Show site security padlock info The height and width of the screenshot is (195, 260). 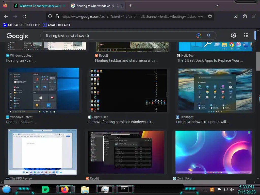coord(57,17)
